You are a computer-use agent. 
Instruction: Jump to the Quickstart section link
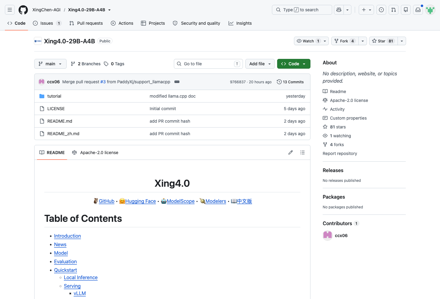pyautogui.click(x=65, y=270)
